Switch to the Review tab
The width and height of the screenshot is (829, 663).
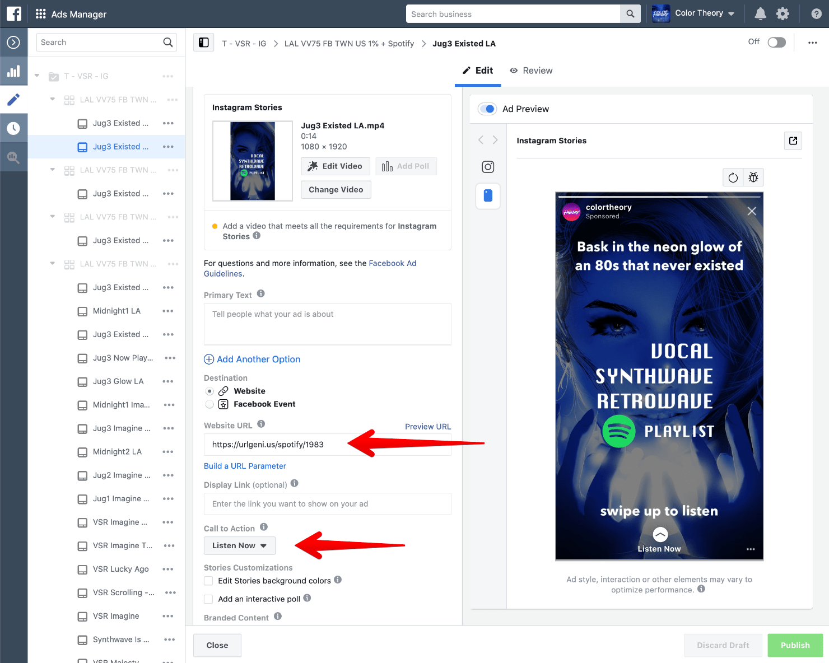[x=531, y=71]
